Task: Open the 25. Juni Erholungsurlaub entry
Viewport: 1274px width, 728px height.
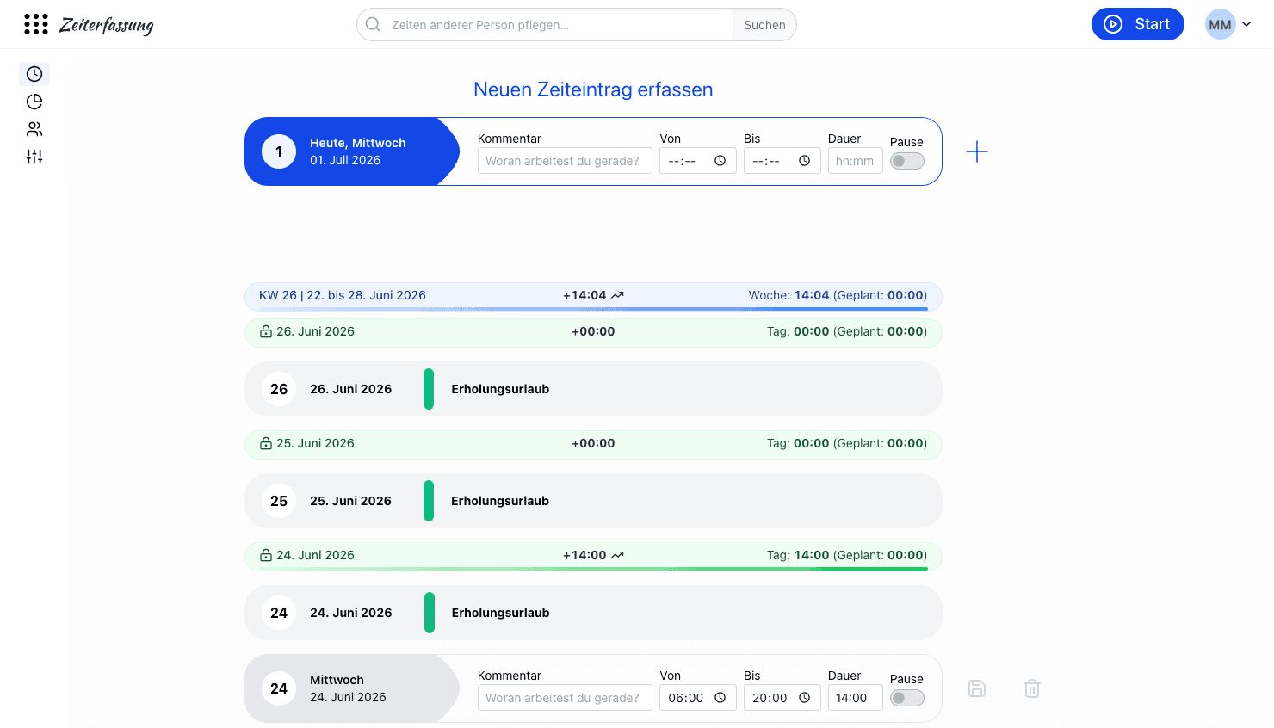Action: [593, 501]
